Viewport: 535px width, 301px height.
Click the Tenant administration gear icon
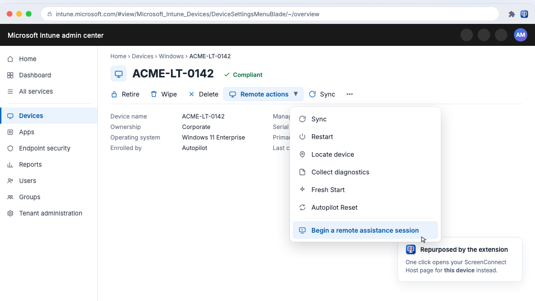[x=10, y=213]
